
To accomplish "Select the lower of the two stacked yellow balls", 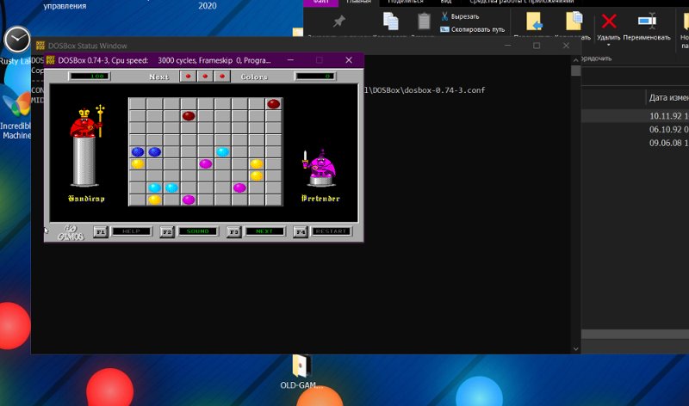I will [x=257, y=176].
